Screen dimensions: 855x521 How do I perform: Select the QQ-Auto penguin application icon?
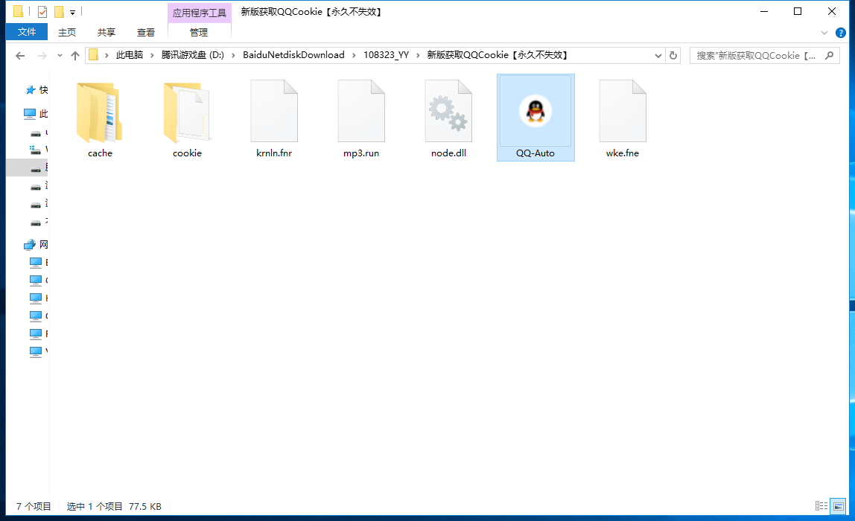pos(535,112)
